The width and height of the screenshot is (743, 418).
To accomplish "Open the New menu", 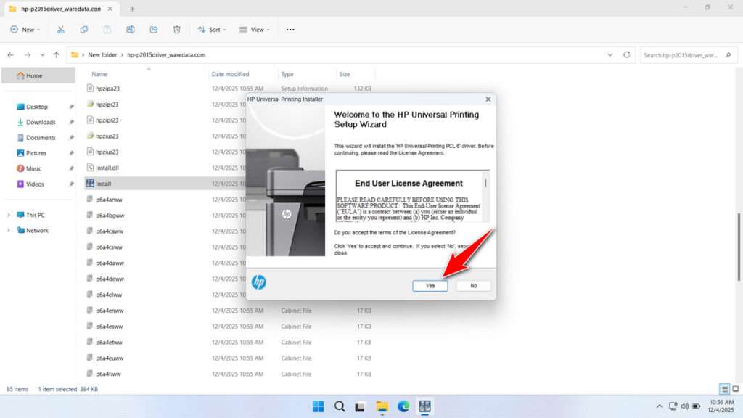I will click(x=26, y=29).
